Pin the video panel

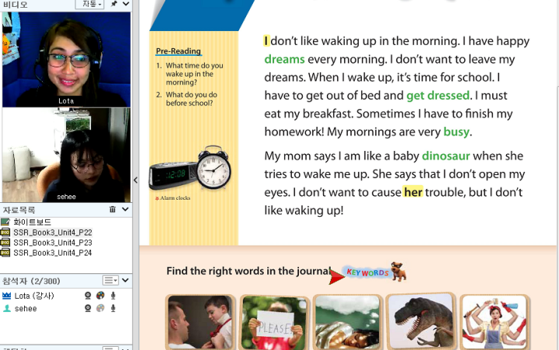pyautogui.click(x=113, y=4)
